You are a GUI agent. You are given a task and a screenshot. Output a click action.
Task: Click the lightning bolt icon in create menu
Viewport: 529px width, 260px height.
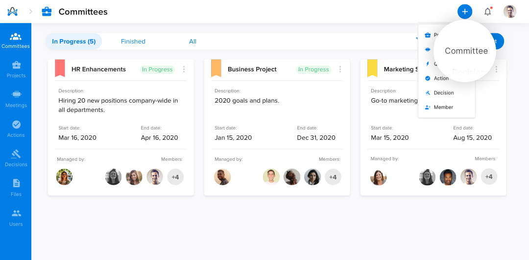coord(428,64)
